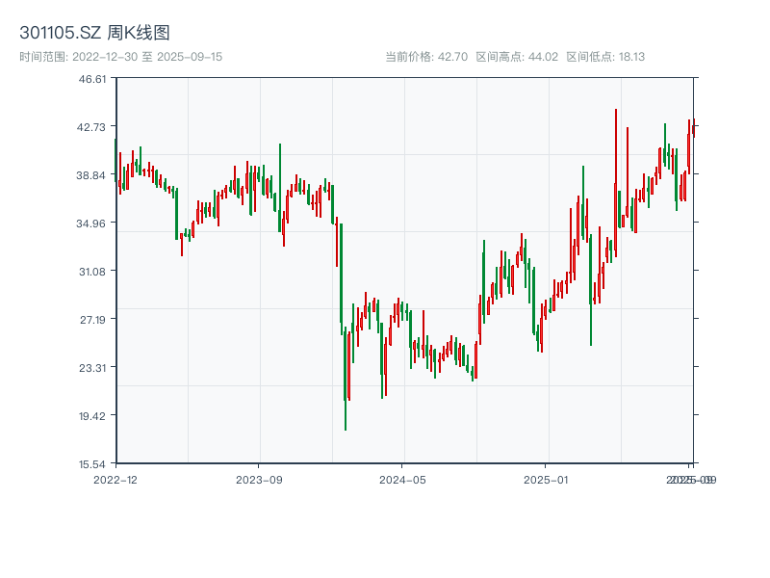The width and height of the screenshot is (770, 578).
Task: Select the 时间范围 date range text
Action: pyautogui.click(x=120, y=57)
